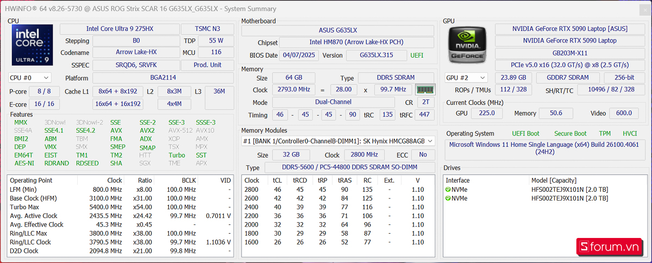Click the RDSEED feature label
Image resolution: width=652 pixels, height=263 pixels.
pyautogui.click(x=87, y=163)
